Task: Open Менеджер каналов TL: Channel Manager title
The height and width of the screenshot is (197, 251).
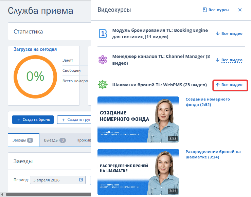Action: pos(161,60)
